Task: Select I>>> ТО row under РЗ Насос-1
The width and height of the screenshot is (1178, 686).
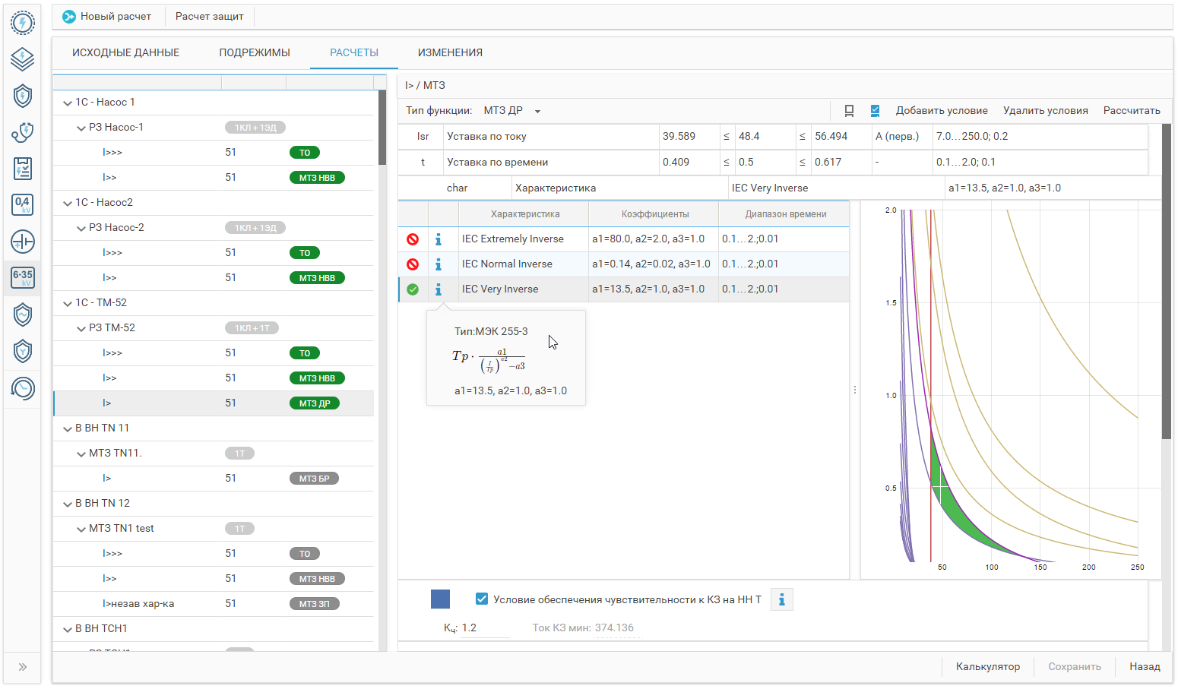Action: (x=214, y=153)
